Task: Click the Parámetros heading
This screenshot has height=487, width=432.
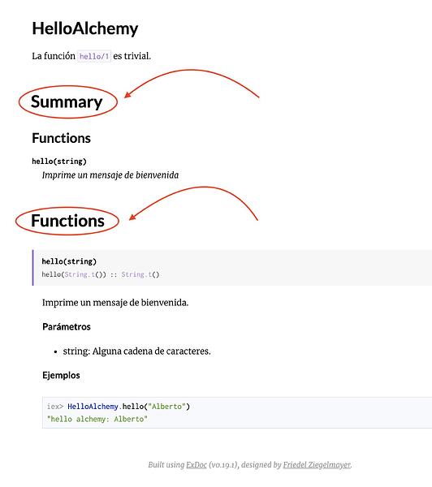Action: (67, 327)
